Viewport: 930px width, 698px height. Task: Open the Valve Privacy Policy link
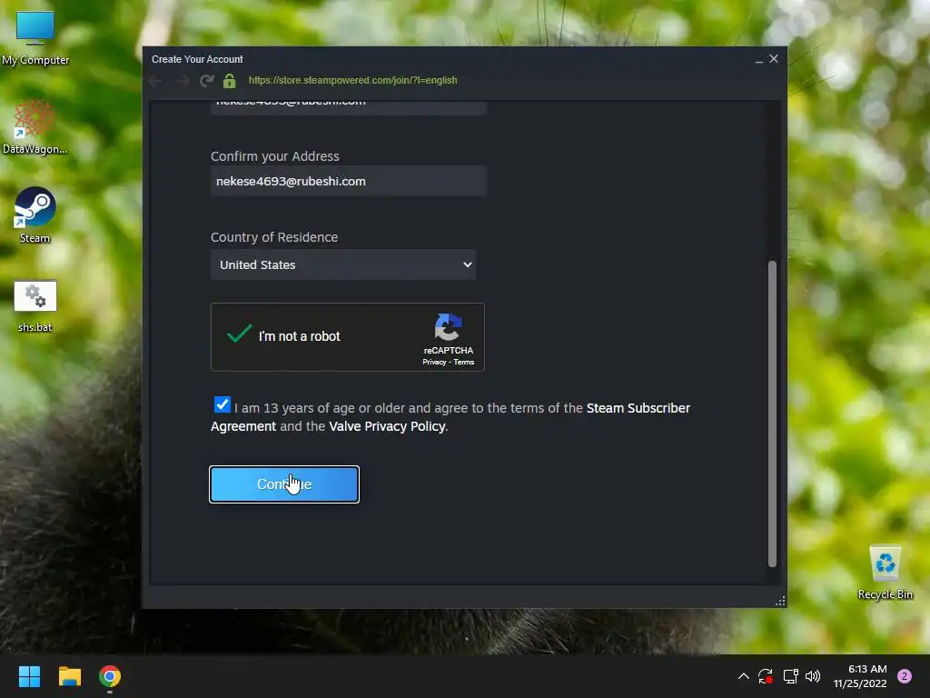[x=387, y=426]
